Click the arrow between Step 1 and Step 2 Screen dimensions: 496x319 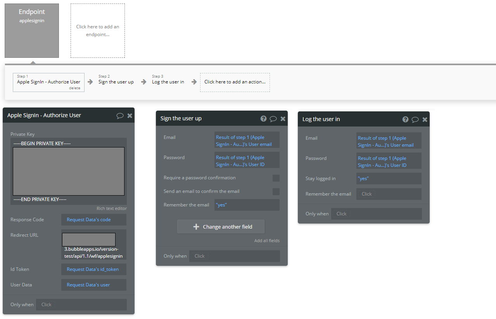tap(90, 82)
